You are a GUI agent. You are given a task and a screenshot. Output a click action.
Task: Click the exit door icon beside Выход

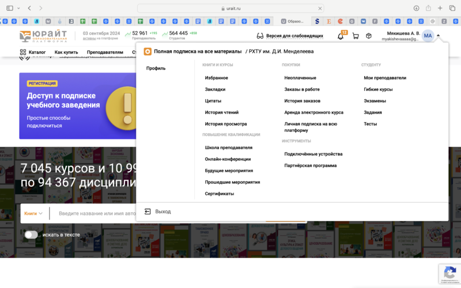click(x=148, y=211)
